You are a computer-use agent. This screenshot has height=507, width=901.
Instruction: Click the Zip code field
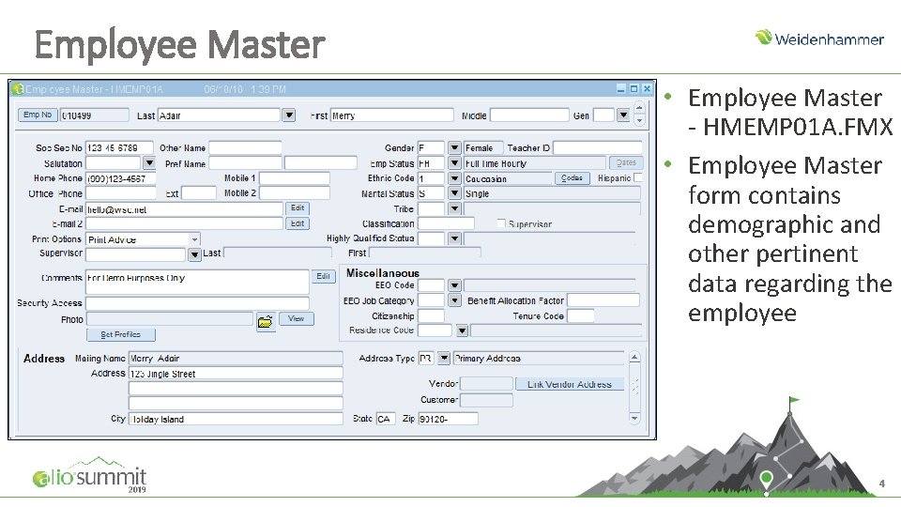[x=449, y=419]
